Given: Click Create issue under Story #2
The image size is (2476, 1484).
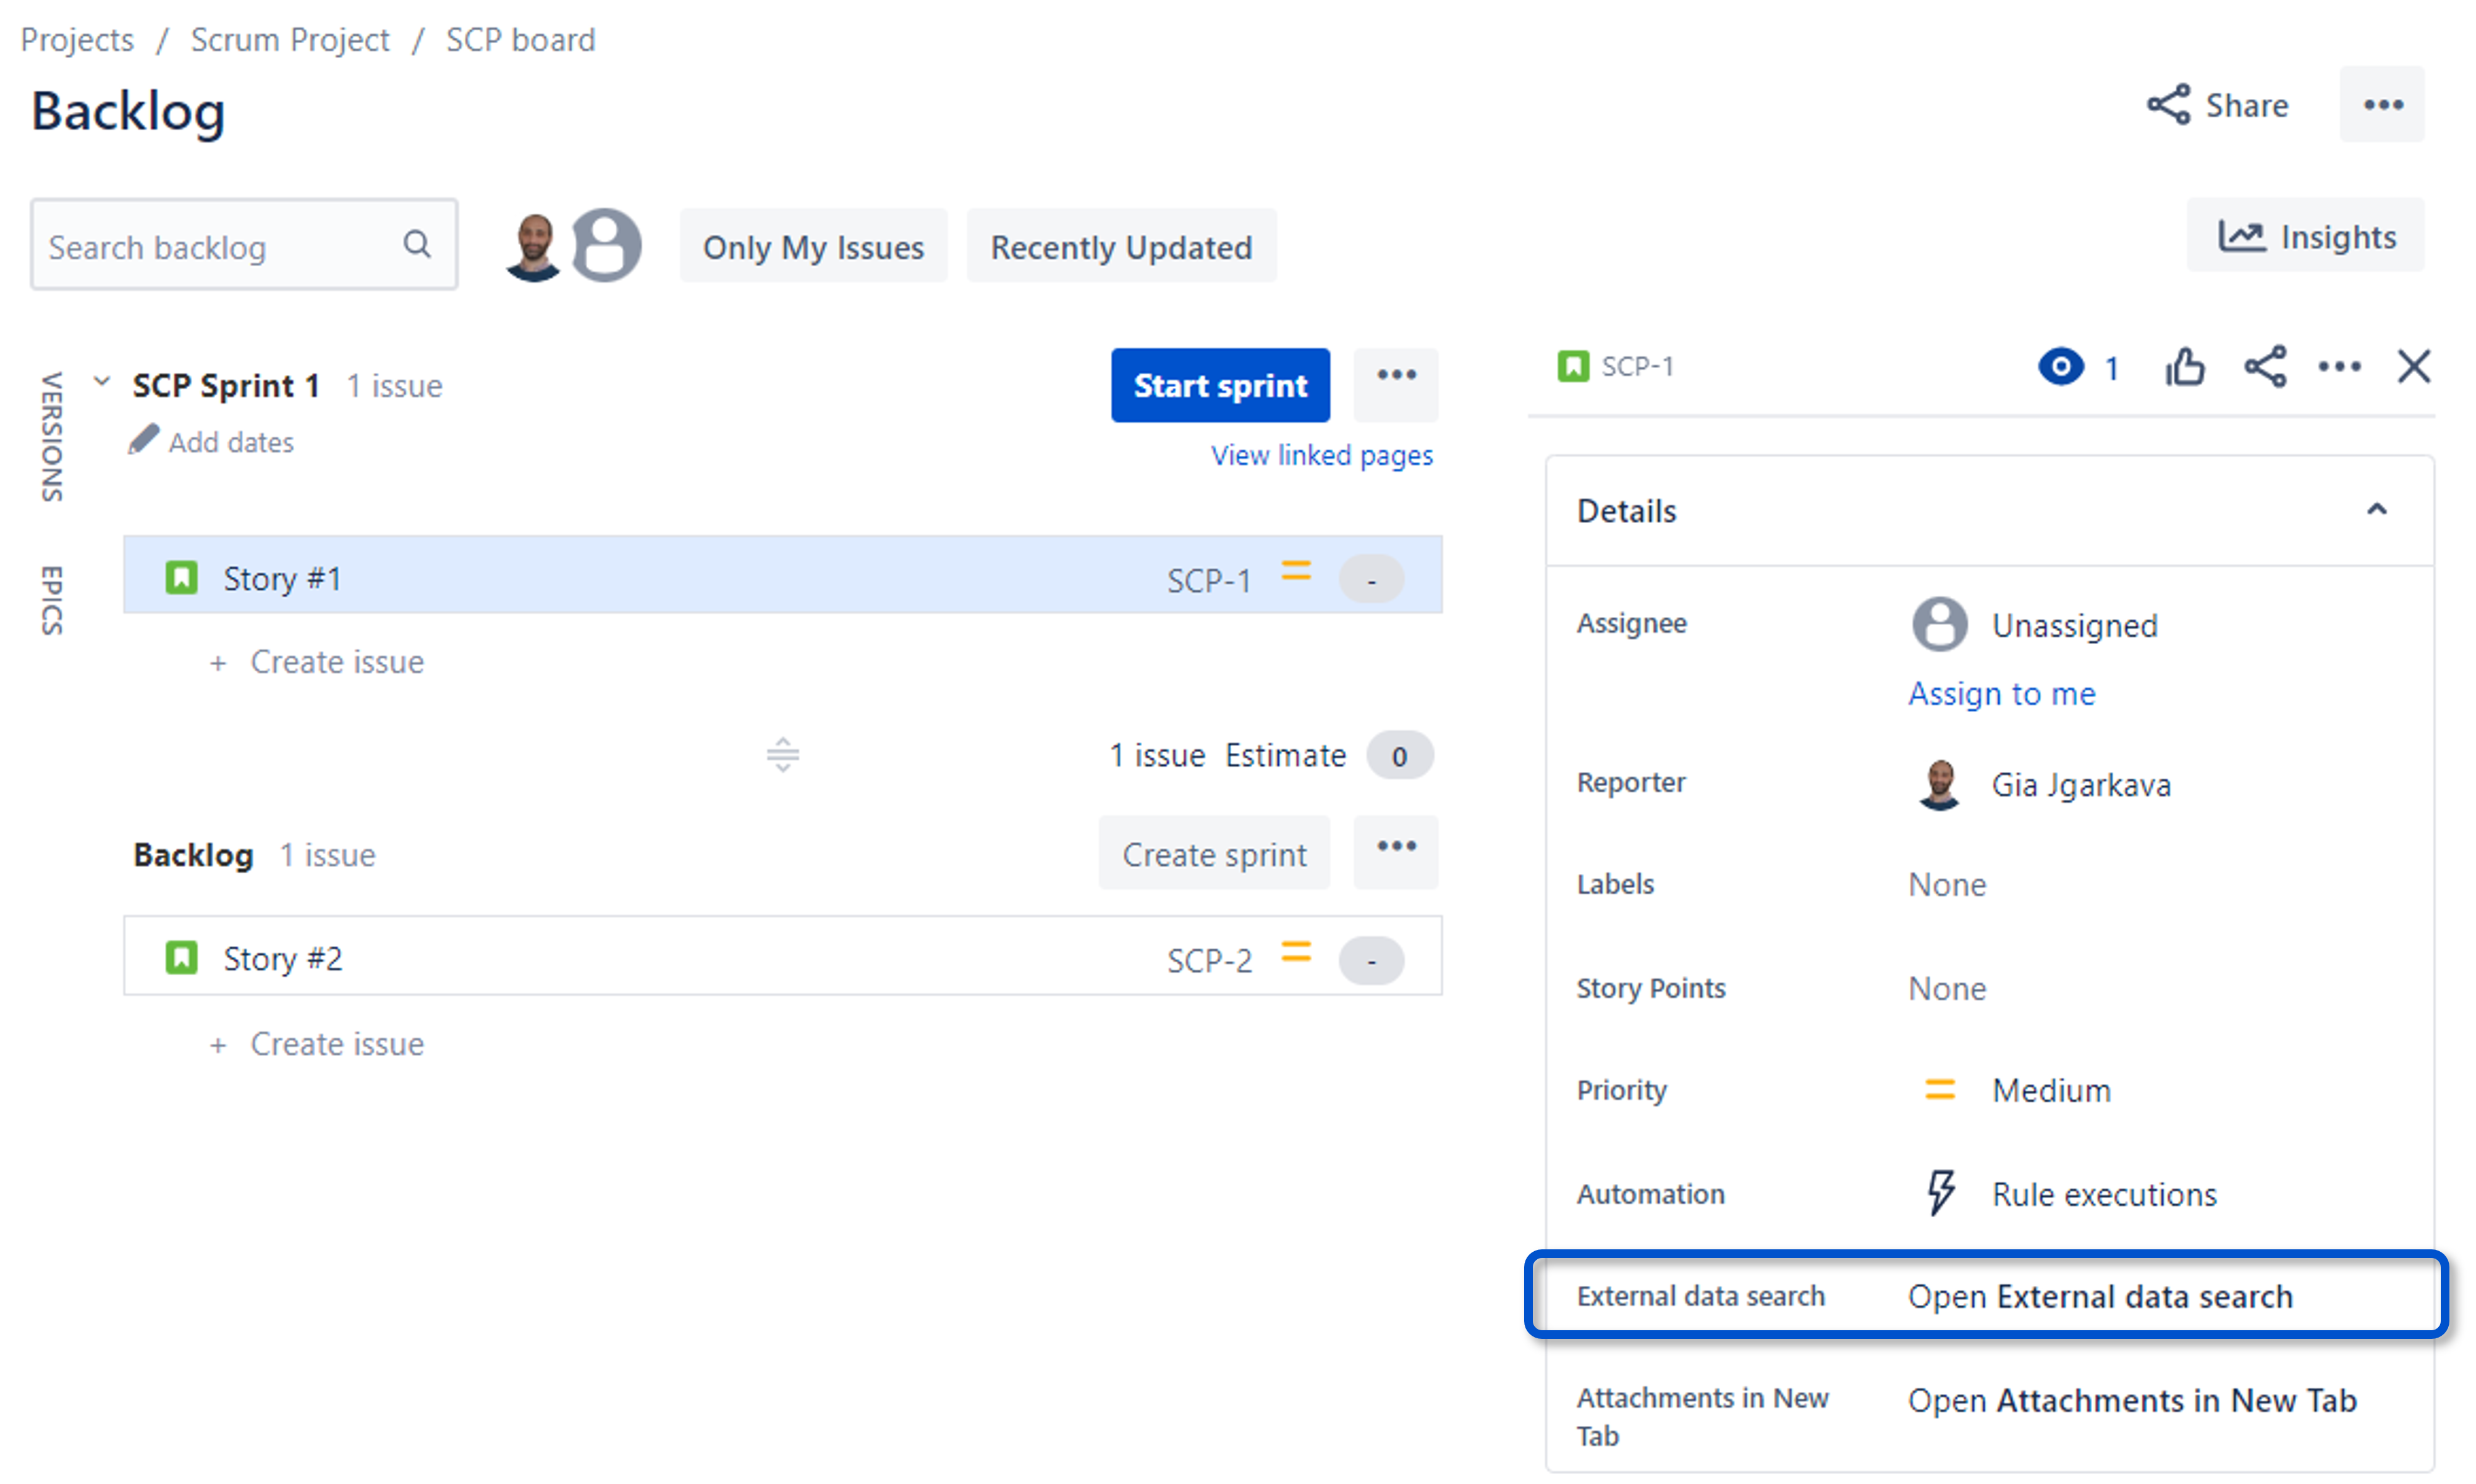Looking at the screenshot, I should (x=337, y=1044).
